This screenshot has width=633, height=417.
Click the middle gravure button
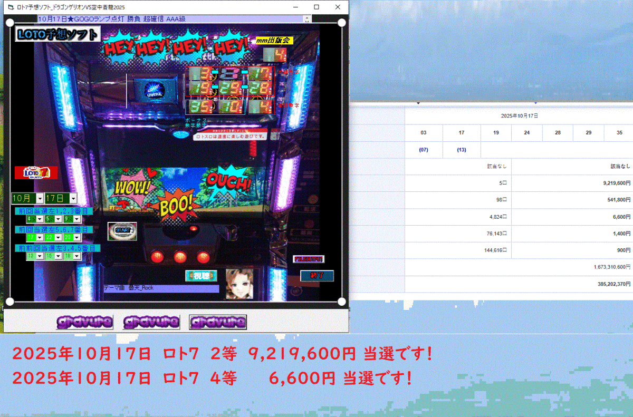151,322
